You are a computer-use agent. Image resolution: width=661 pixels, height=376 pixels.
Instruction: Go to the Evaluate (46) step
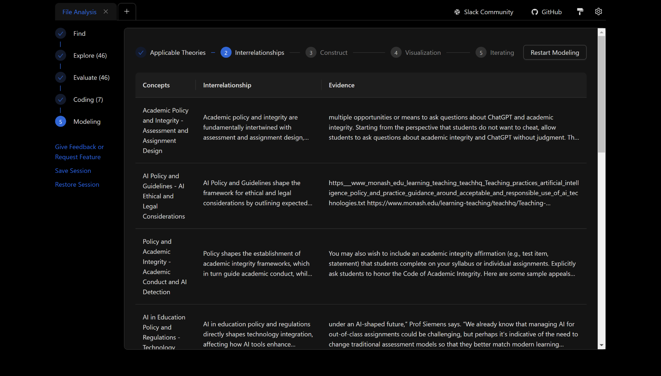pyautogui.click(x=91, y=77)
